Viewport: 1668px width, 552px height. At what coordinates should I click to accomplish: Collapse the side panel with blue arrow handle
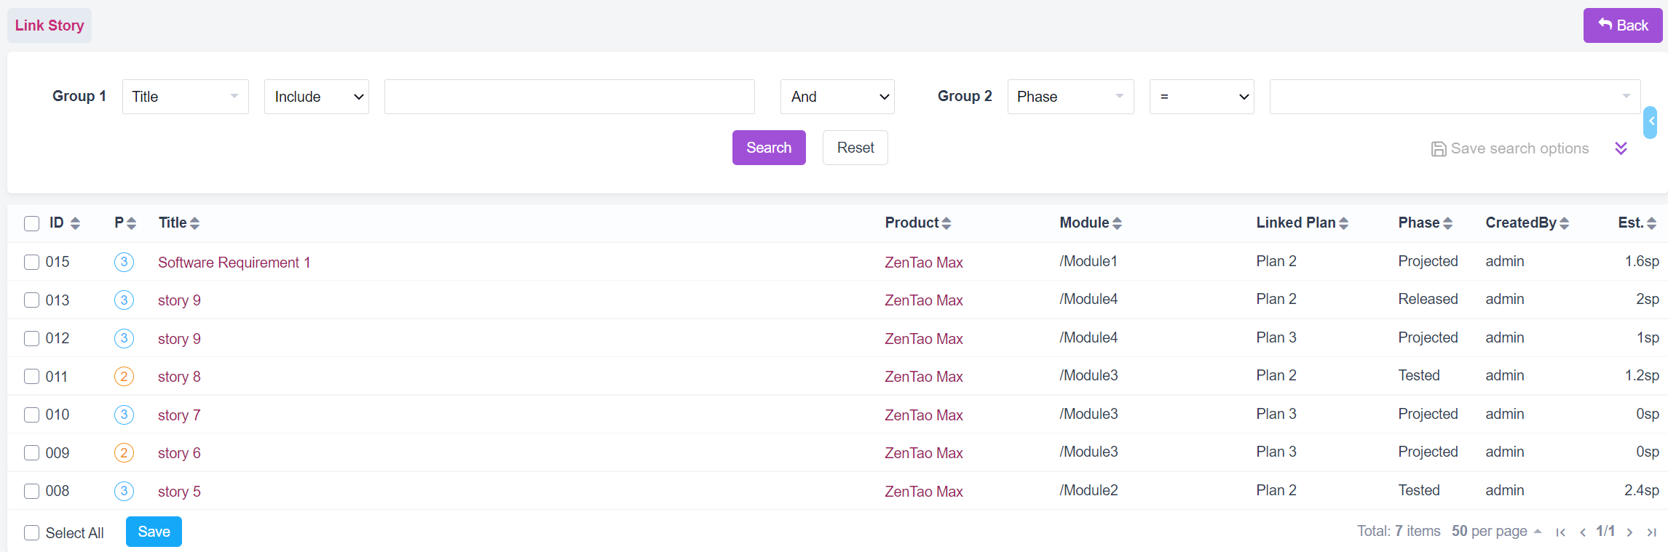pos(1651,122)
